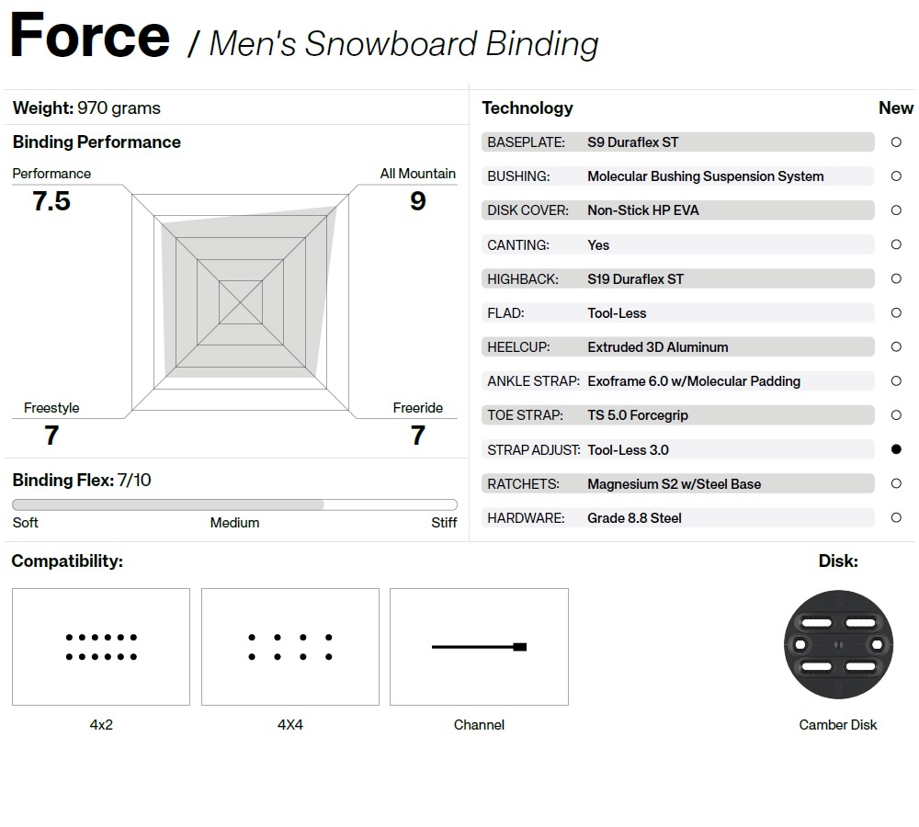Click the New circle for TOE STRAP row
919x827 pixels.
pos(896,415)
